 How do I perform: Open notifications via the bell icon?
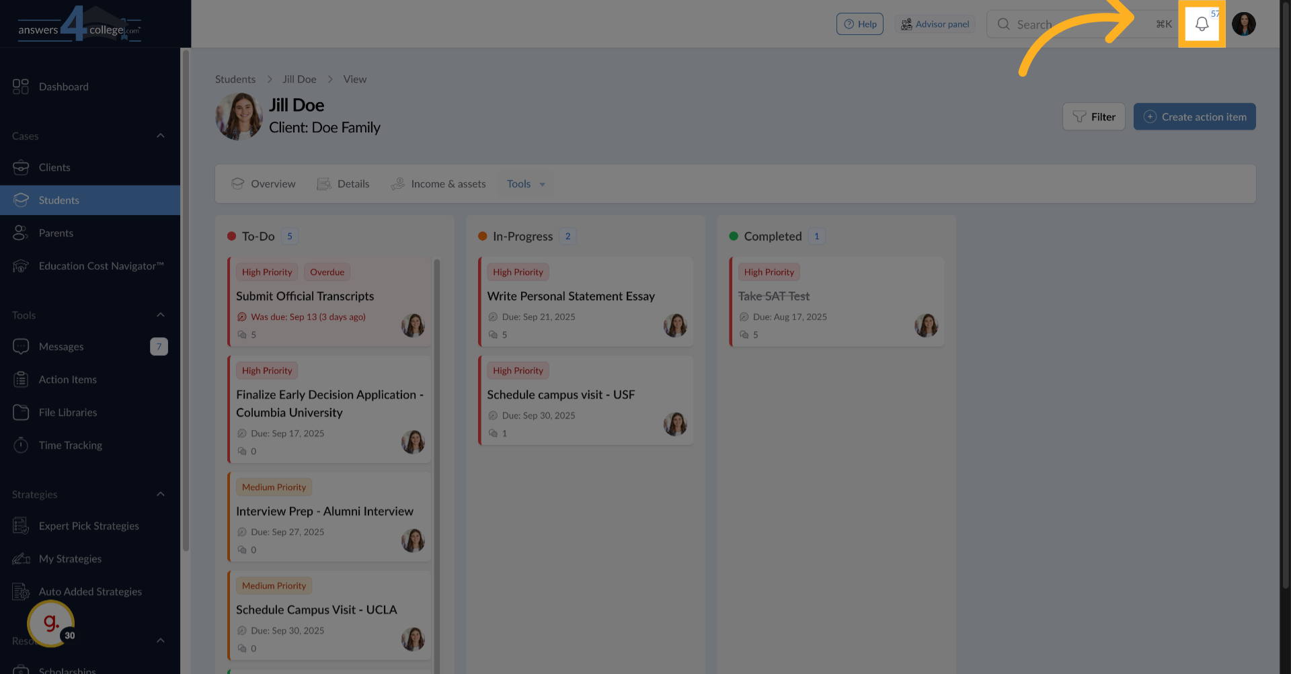tap(1203, 24)
